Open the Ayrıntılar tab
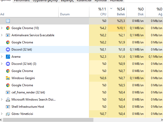 (x=101, y=1)
